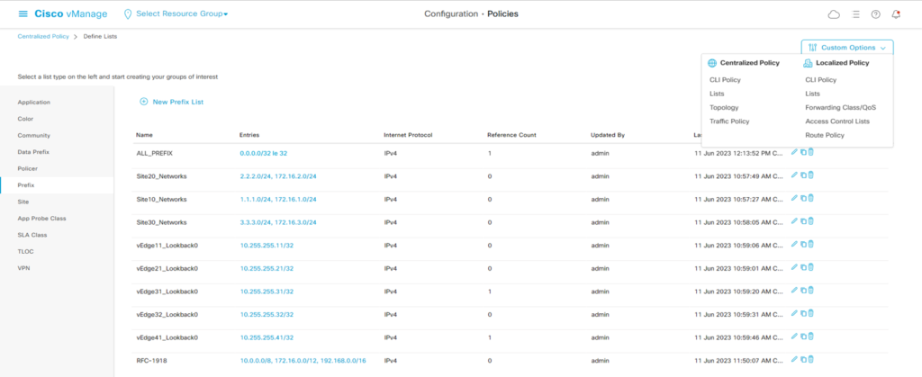This screenshot has height=377, width=922.
Task: Select Topology under Centralized Policy
Action: (724, 107)
